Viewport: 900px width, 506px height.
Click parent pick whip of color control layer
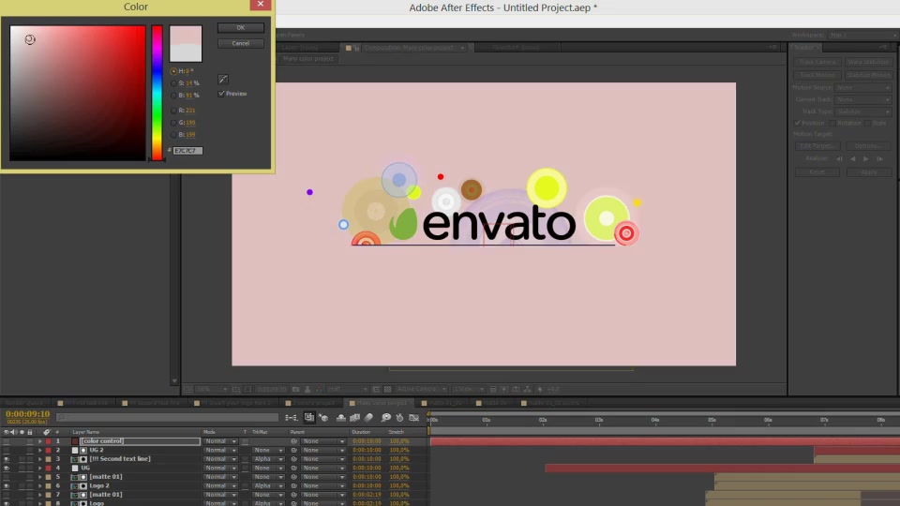coord(294,441)
